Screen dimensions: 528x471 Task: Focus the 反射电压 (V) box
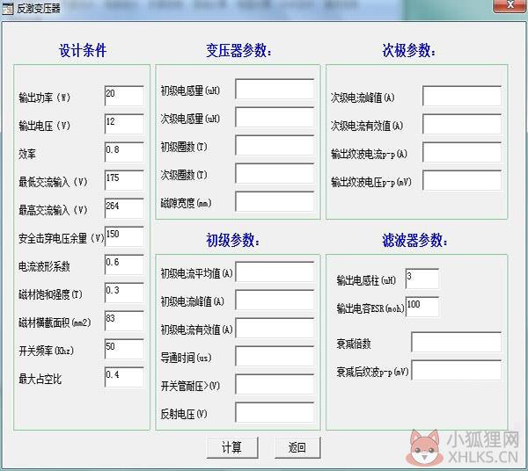275,412
